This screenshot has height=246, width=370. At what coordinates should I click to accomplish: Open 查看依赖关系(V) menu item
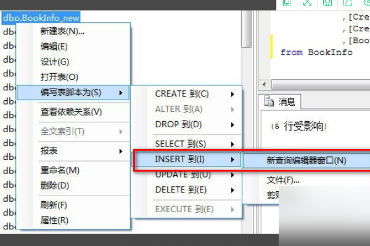coord(73,112)
